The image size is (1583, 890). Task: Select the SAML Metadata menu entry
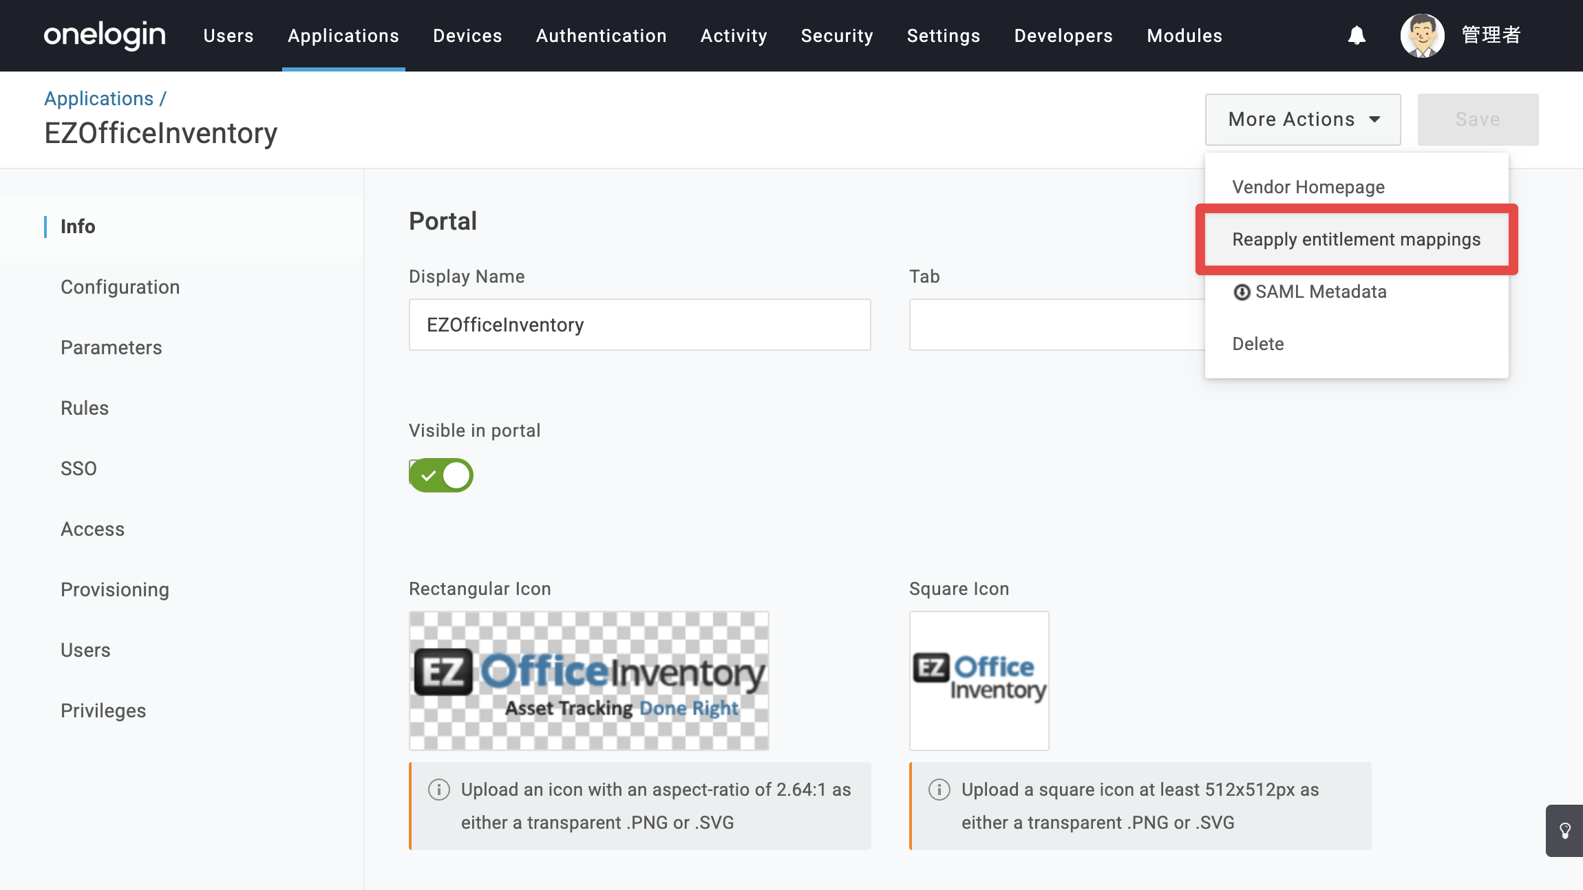[1357, 292]
